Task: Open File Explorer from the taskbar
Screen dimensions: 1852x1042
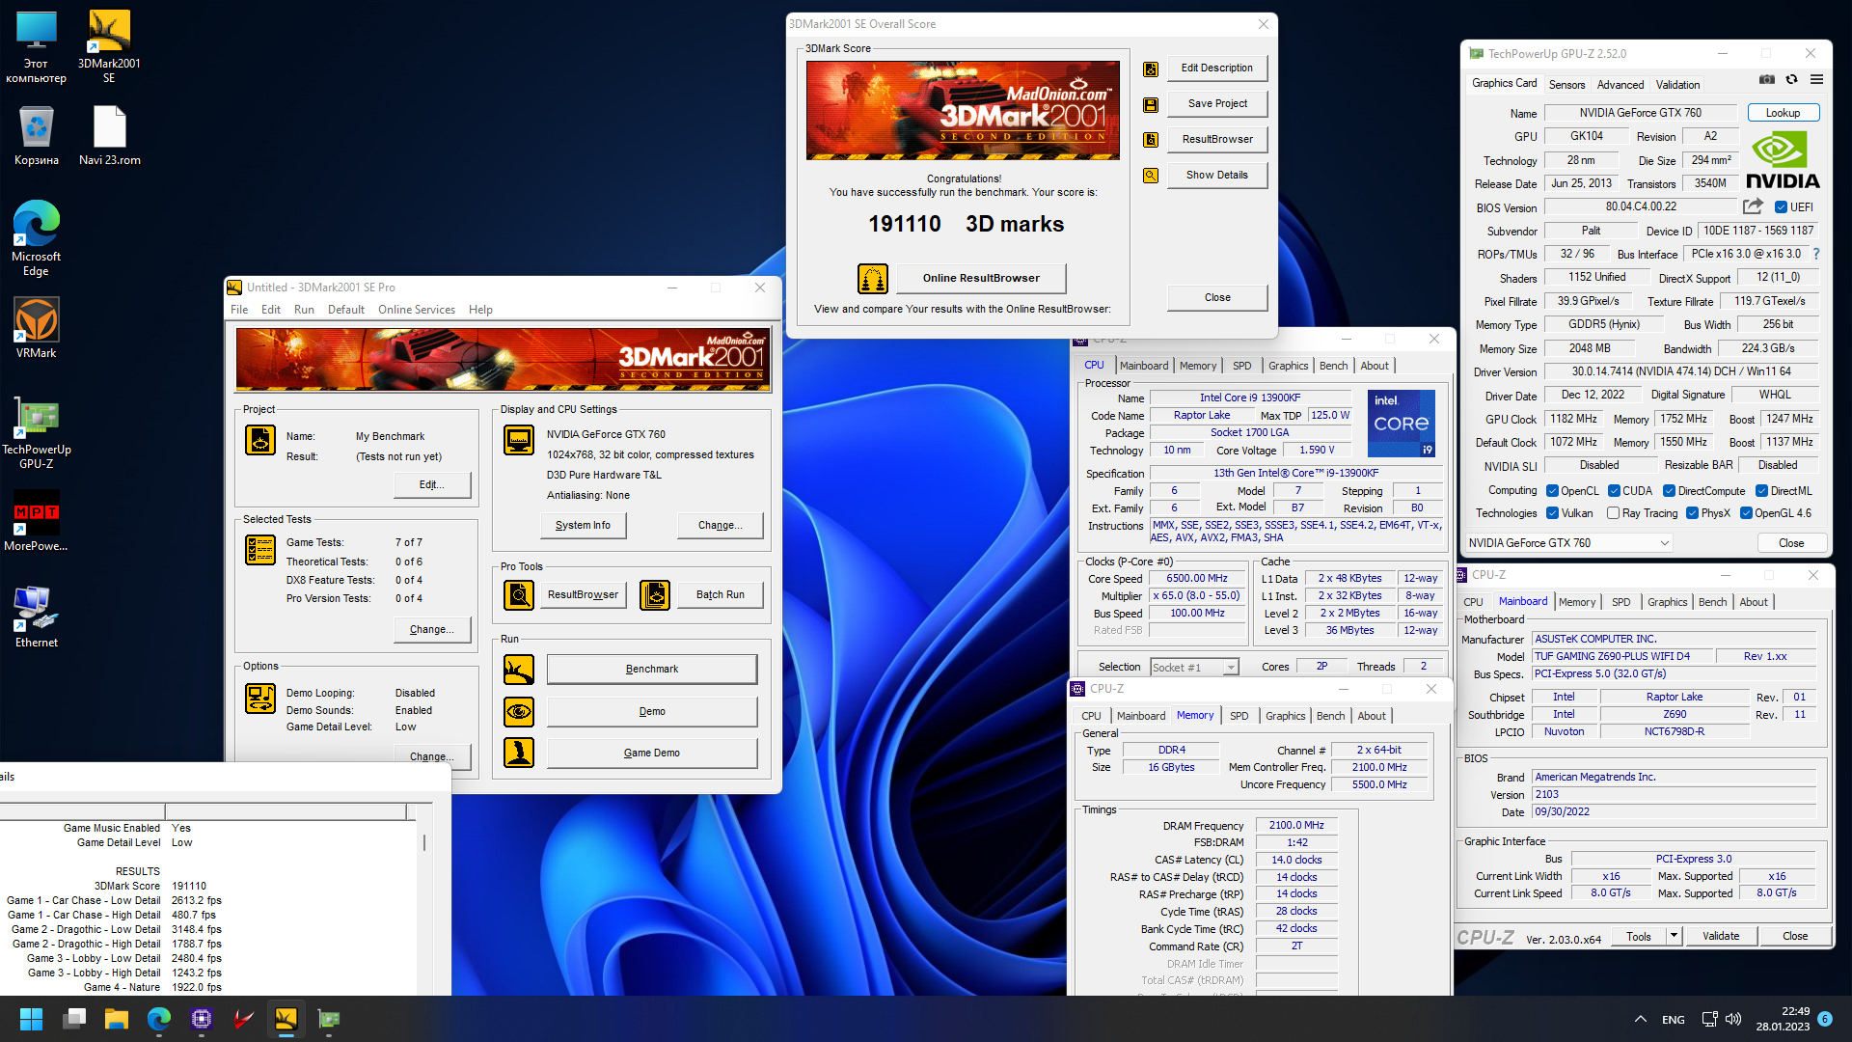Action: click(x=117, y=1019)
